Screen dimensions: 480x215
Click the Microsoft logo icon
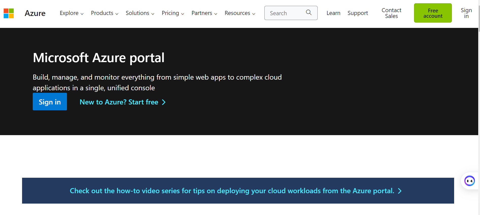click(9, 13)
